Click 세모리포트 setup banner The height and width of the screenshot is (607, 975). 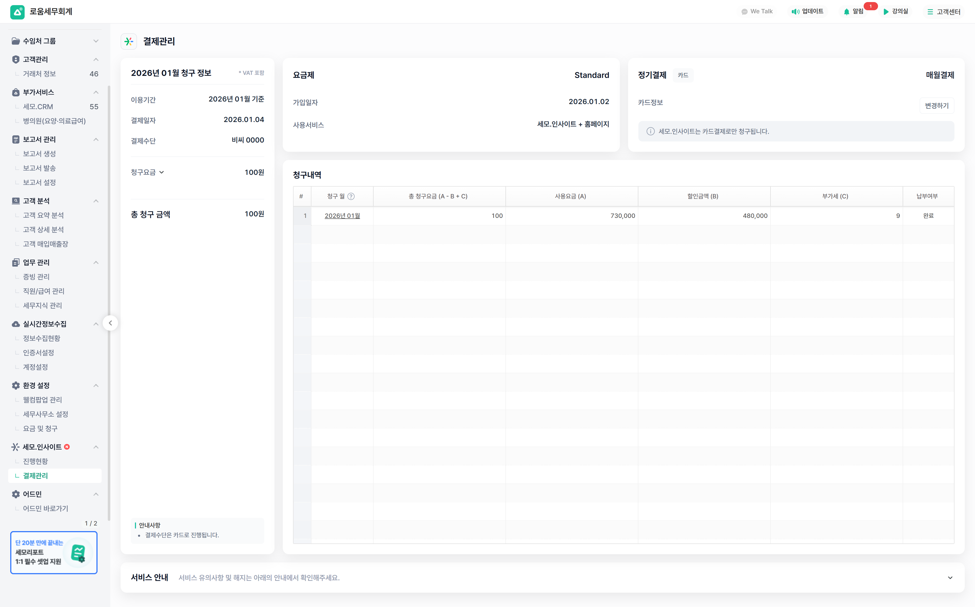tap(54, 552)
